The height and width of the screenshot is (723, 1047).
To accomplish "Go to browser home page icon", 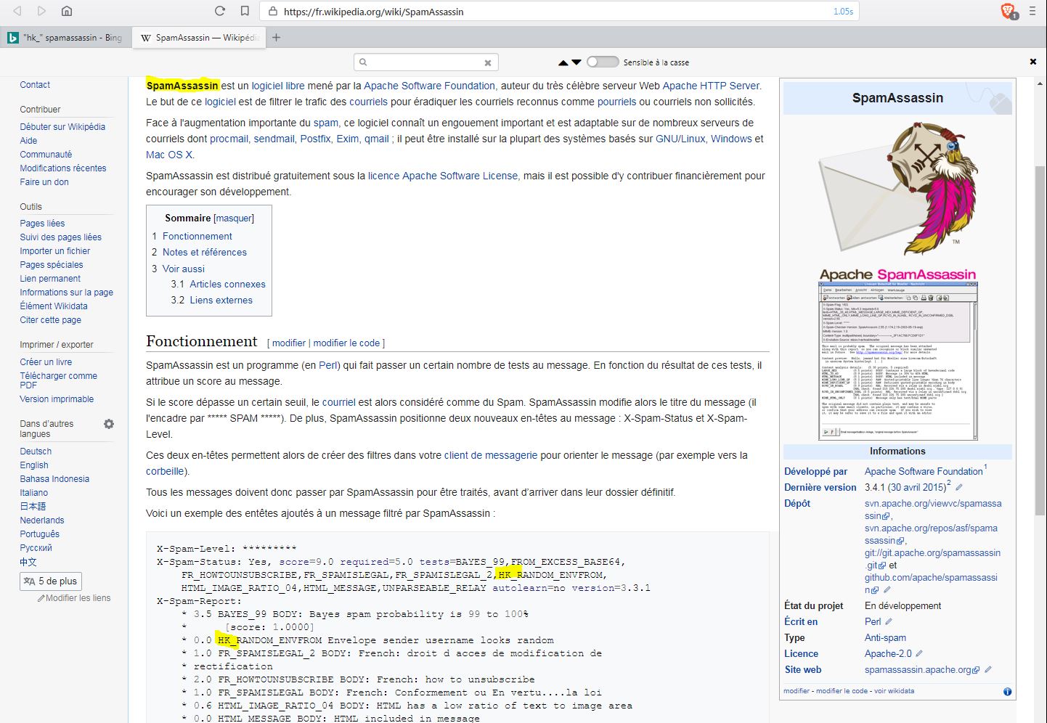I will click(66, 11).
